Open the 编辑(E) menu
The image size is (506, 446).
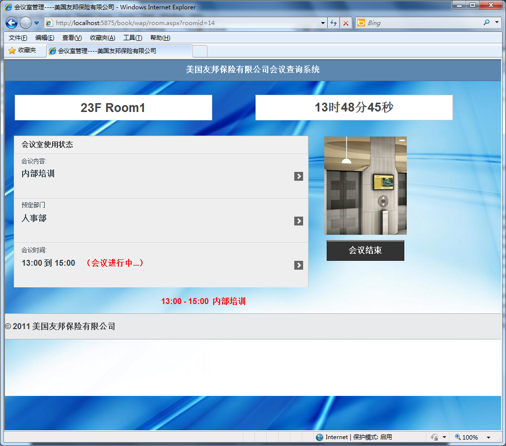pos(45,38)
